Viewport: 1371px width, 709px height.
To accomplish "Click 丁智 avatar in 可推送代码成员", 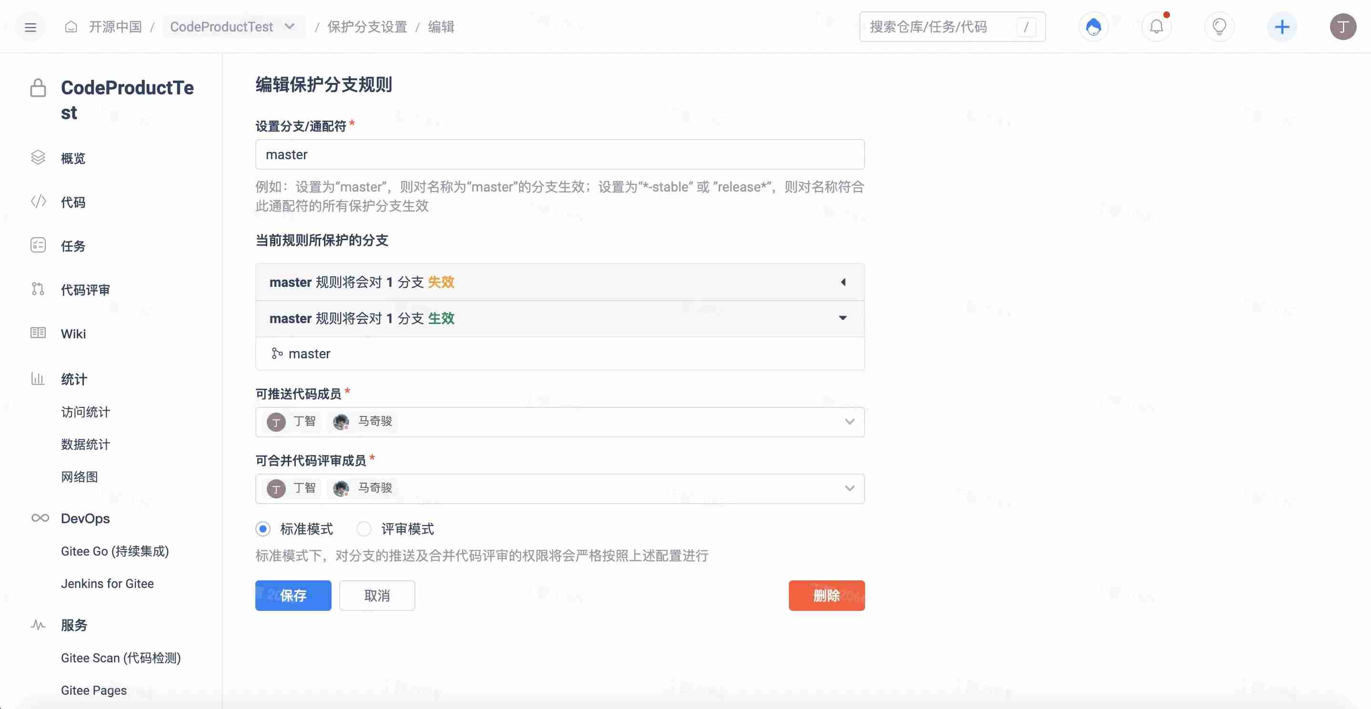I will point(276,422).
